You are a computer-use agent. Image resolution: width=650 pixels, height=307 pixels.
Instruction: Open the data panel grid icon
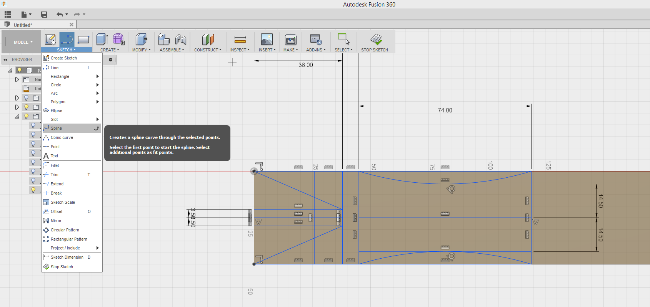coord(8,15)
